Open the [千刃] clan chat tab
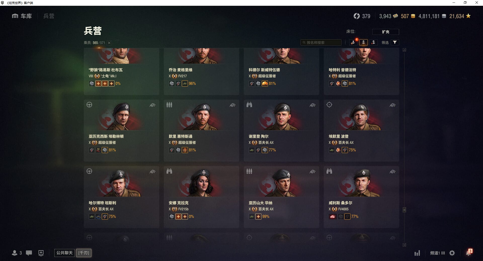Image resolution: width=483 pixels, height=261 pixels. coord(84,253)
